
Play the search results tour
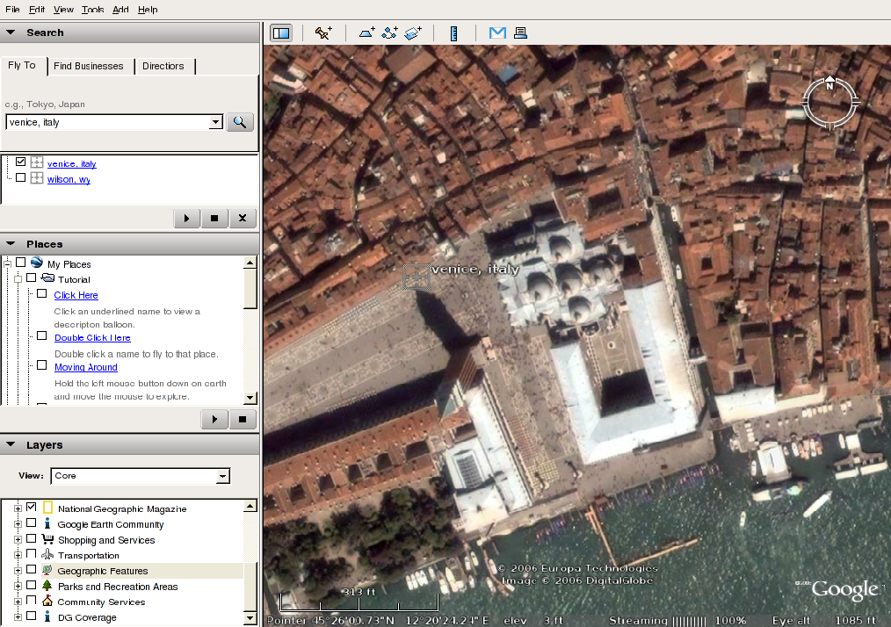pos(186,218)
